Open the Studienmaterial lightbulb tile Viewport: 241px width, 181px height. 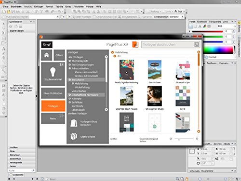point(53,74)
